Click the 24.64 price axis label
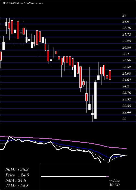The image size is (136, 190). pos(127,80)
